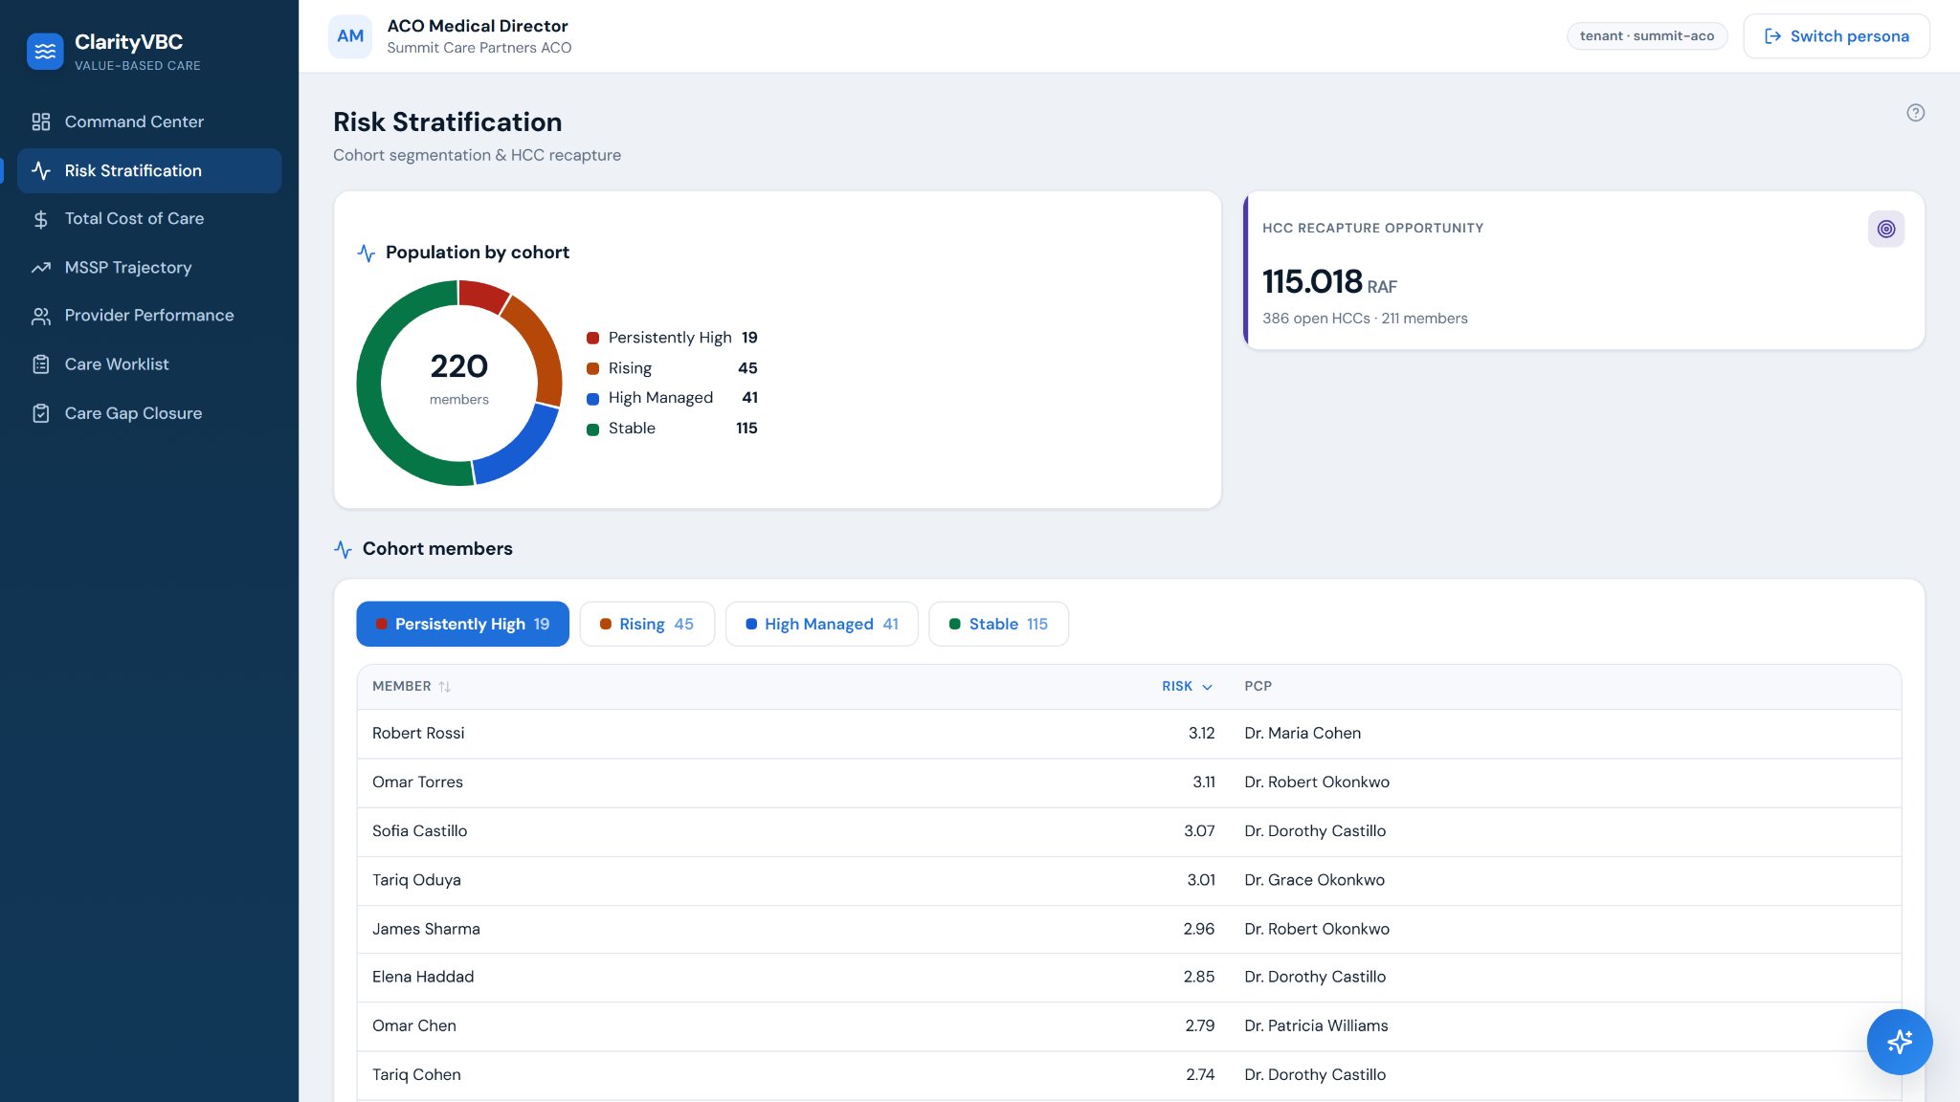
Task: Click the MSSP Trajectory trend icon
Action: [40, 268]
